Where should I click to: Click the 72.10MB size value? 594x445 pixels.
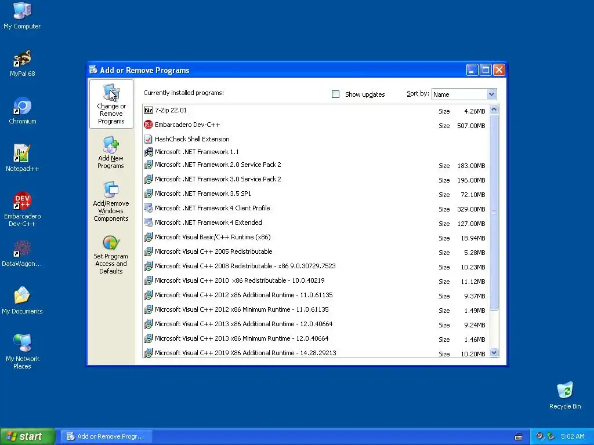point(473,195)
